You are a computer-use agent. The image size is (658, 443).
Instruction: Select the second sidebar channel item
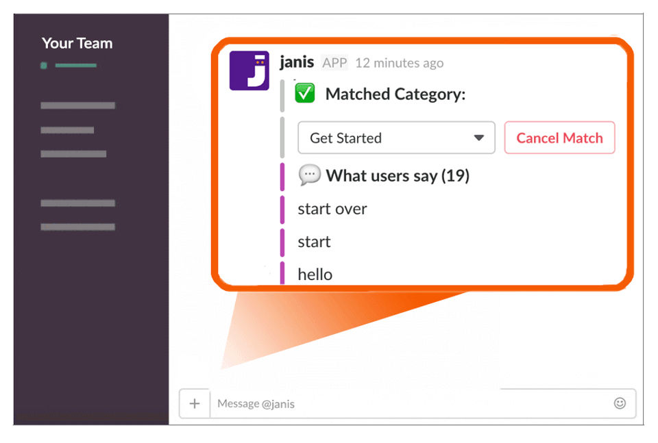(x=67, y=130)
